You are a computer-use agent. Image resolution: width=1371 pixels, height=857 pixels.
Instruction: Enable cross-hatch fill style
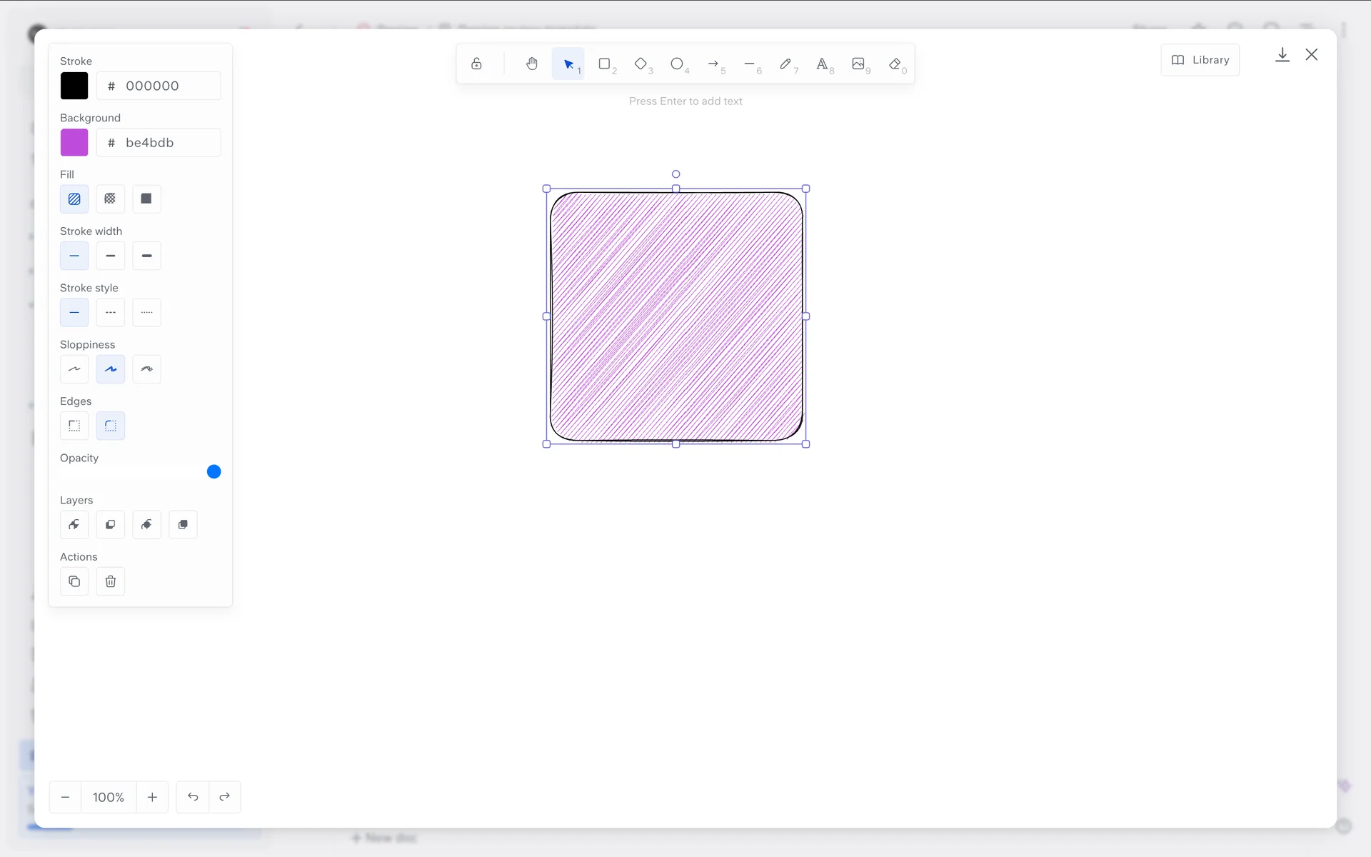coord(110,199)
